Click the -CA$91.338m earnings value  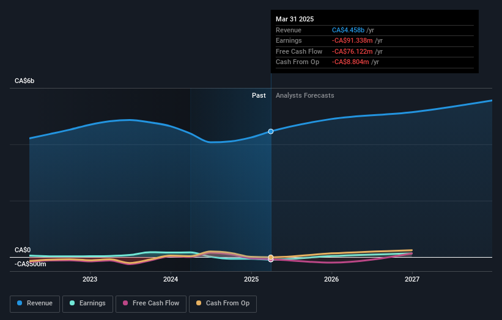pos(352,40)
